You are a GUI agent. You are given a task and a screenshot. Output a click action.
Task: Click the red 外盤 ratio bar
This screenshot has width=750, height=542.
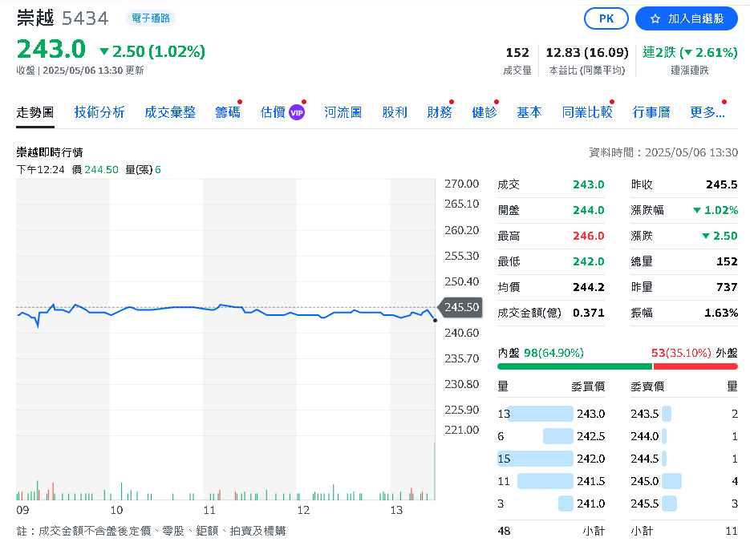tap(695, 366)
